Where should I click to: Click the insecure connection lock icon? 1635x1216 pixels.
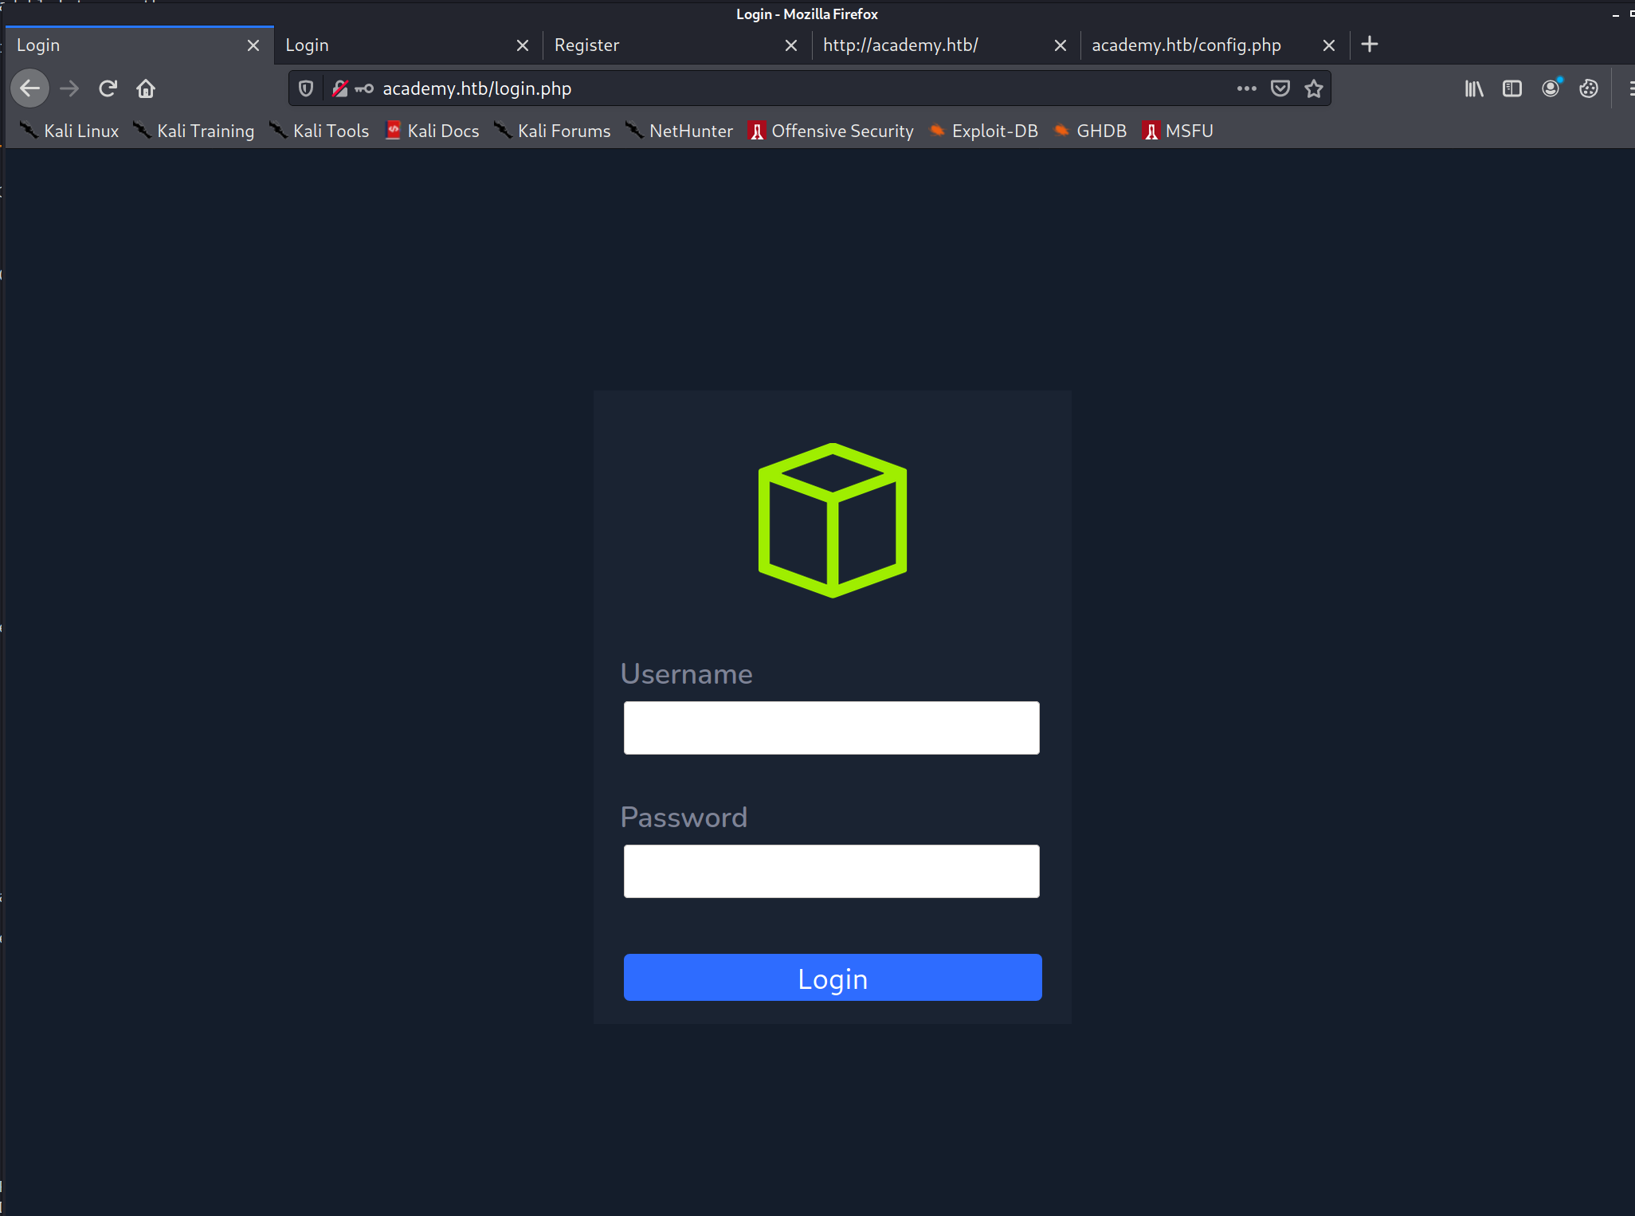click(340, 88)
